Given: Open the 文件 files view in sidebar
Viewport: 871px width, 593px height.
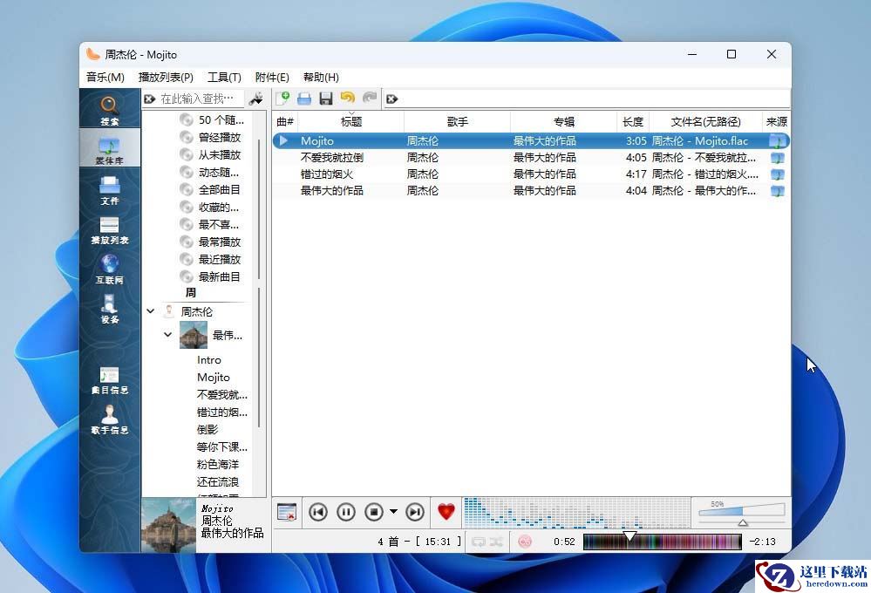Looking at the screenshot, I should 109,189.
